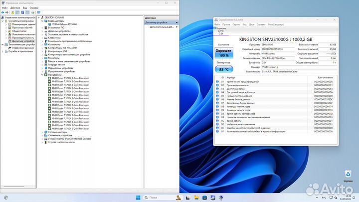Open Язык(Language) menu in CrystalDiskInfo
This screenshot has height=202, width=359.
[276, 24]
